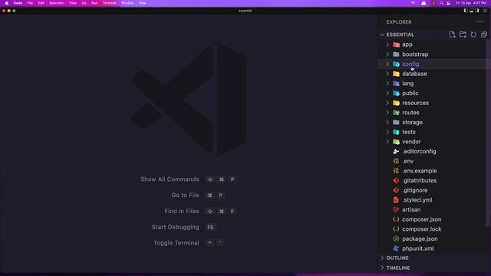Expand the storage folder chevron

pos(387,122)
